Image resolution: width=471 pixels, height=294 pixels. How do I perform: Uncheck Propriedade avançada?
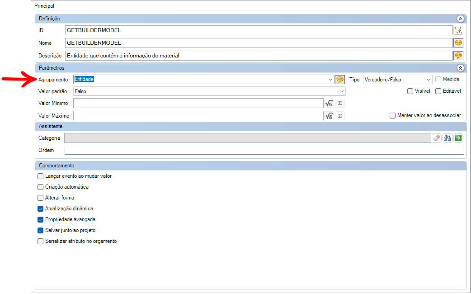click(41, 219)
